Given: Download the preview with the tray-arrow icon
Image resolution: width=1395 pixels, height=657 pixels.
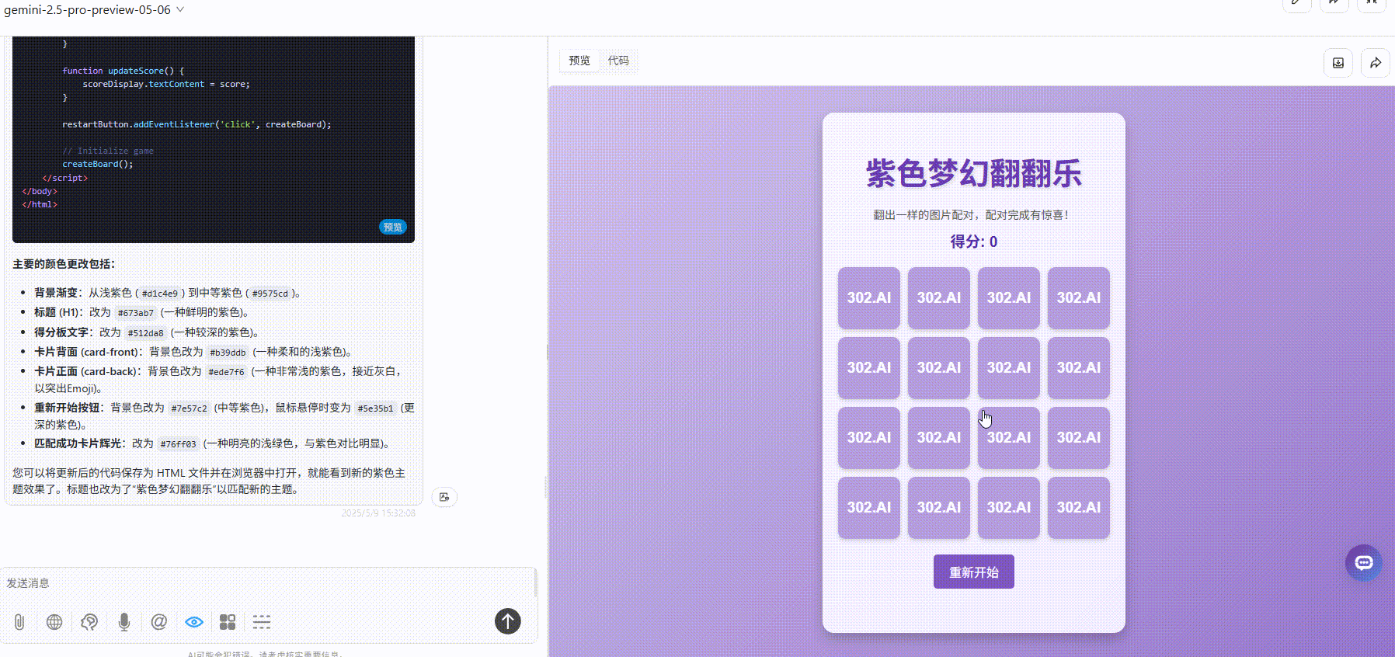Looking at the screenshot, I should (x=1338, y=63).
